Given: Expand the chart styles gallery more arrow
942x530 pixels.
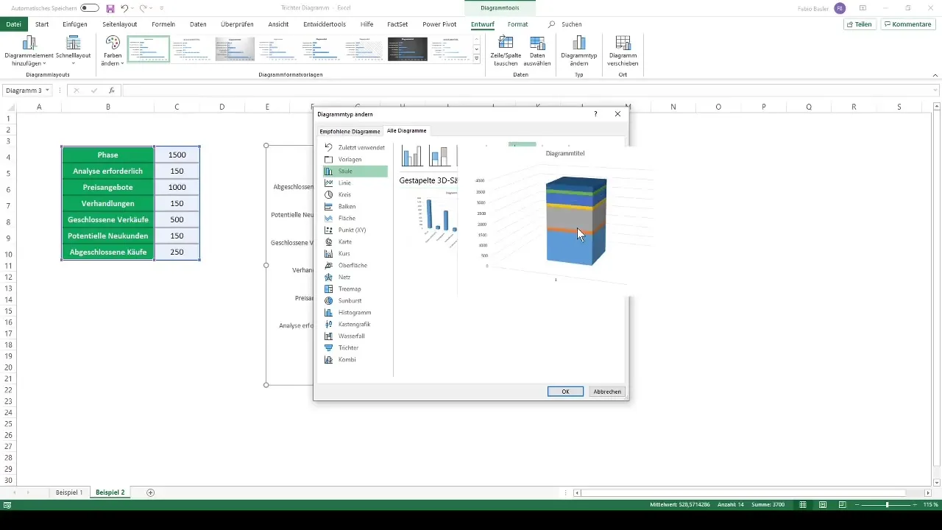Looking at the screenshot, I should (477, 58).
